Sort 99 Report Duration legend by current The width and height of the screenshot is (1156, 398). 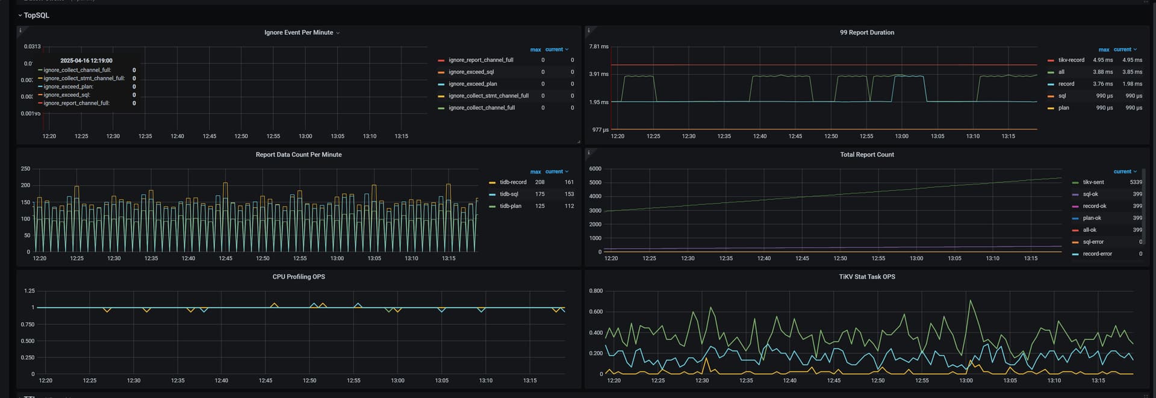(x=1122, y=49)
